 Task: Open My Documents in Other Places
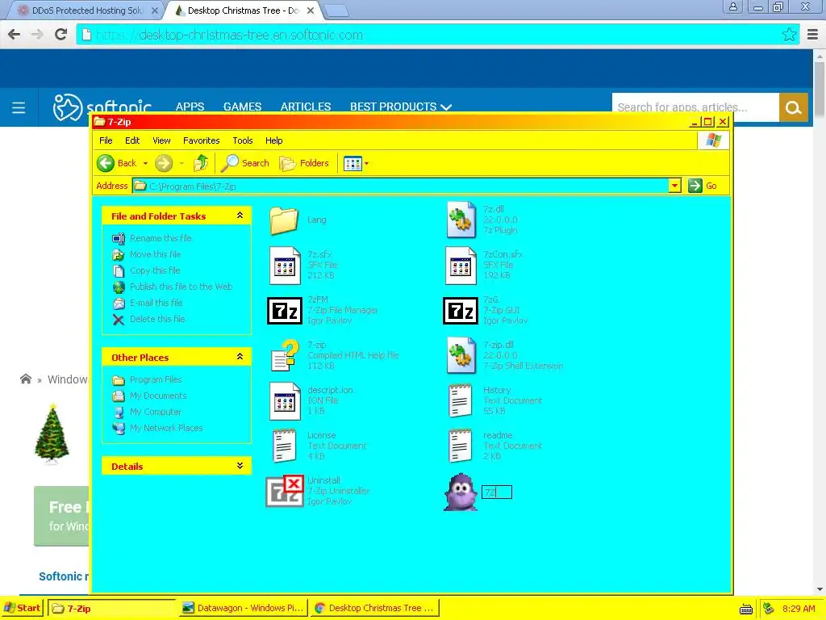coord(158,396)
